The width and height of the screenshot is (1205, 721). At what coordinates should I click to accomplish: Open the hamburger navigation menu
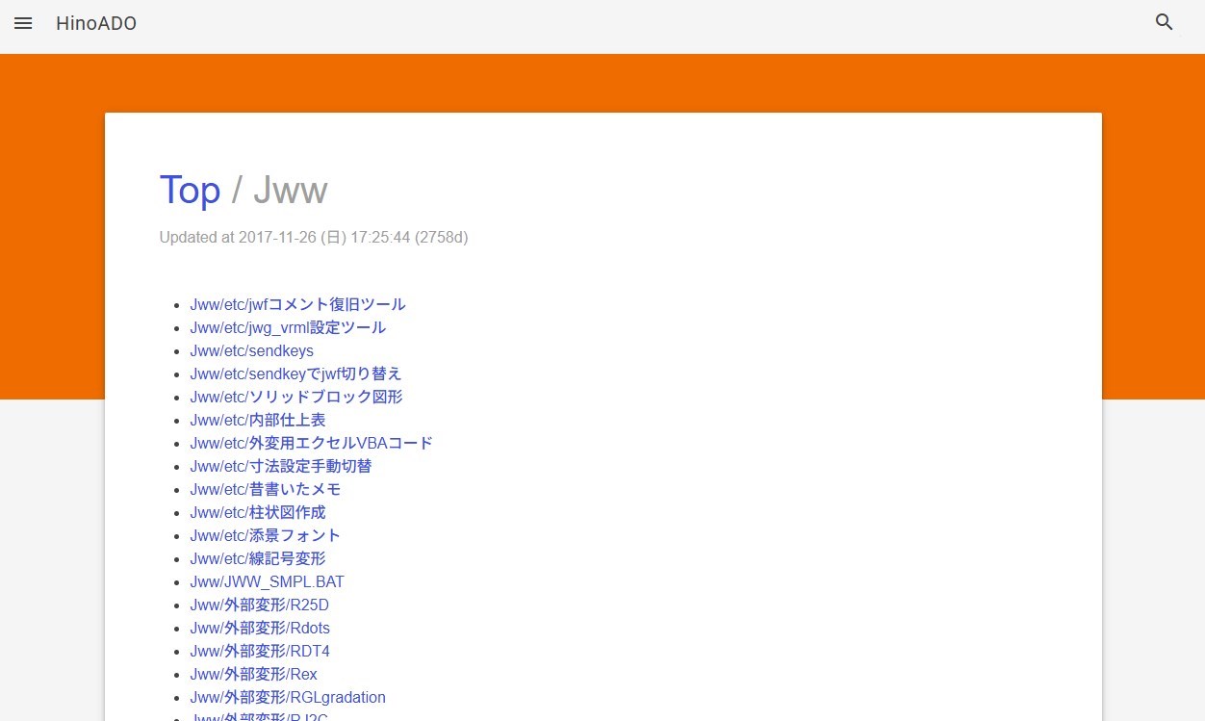point(23,23)
